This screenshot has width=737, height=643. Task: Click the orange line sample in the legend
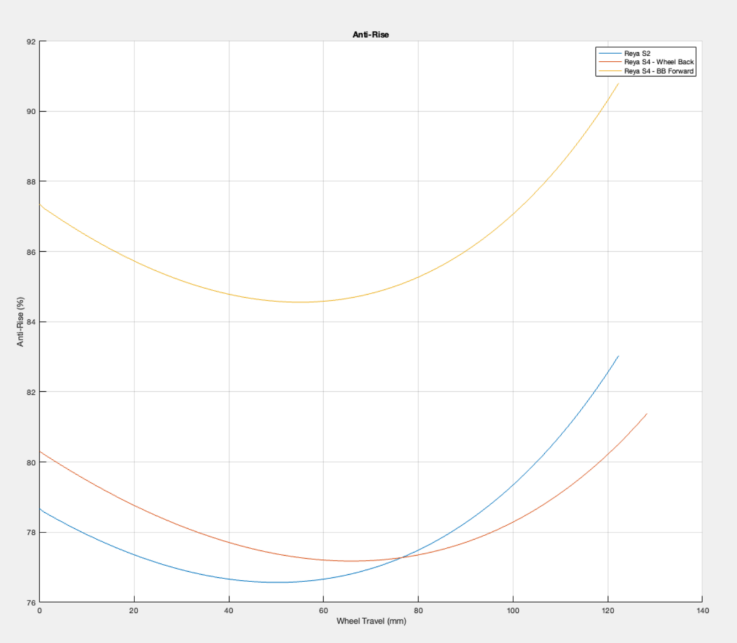[x=609, y=61]
